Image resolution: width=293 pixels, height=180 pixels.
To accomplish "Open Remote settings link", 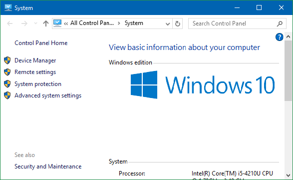I will coord(35,72).
